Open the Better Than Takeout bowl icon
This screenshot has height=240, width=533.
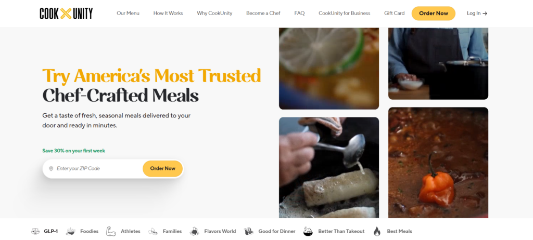pos(308,231)
